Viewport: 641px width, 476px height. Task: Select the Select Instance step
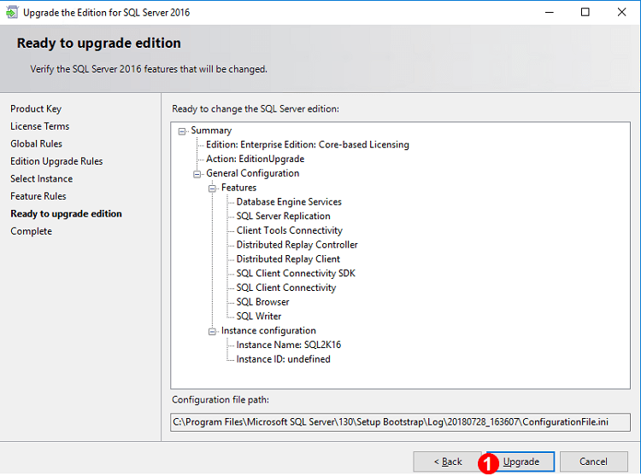tap(41, 179)
